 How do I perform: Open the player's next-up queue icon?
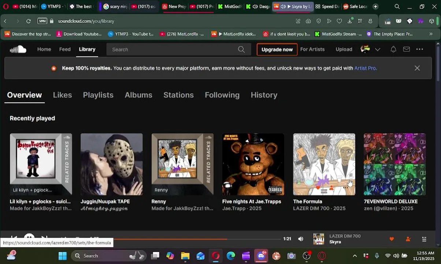pos(424,239)
